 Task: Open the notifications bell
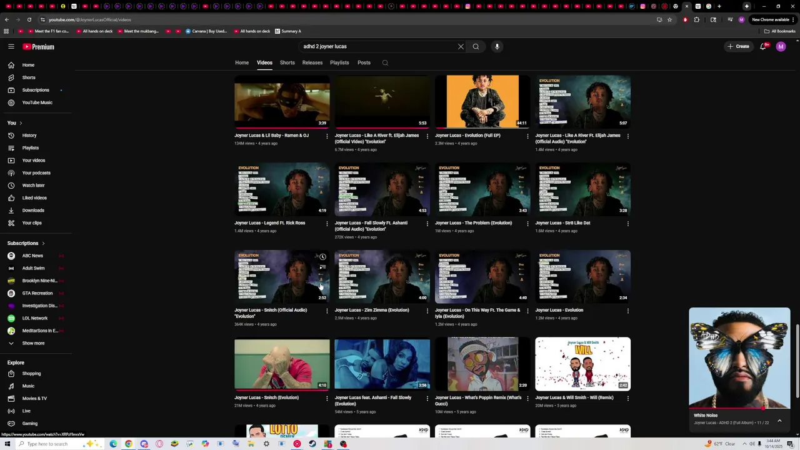pos(763,46)
